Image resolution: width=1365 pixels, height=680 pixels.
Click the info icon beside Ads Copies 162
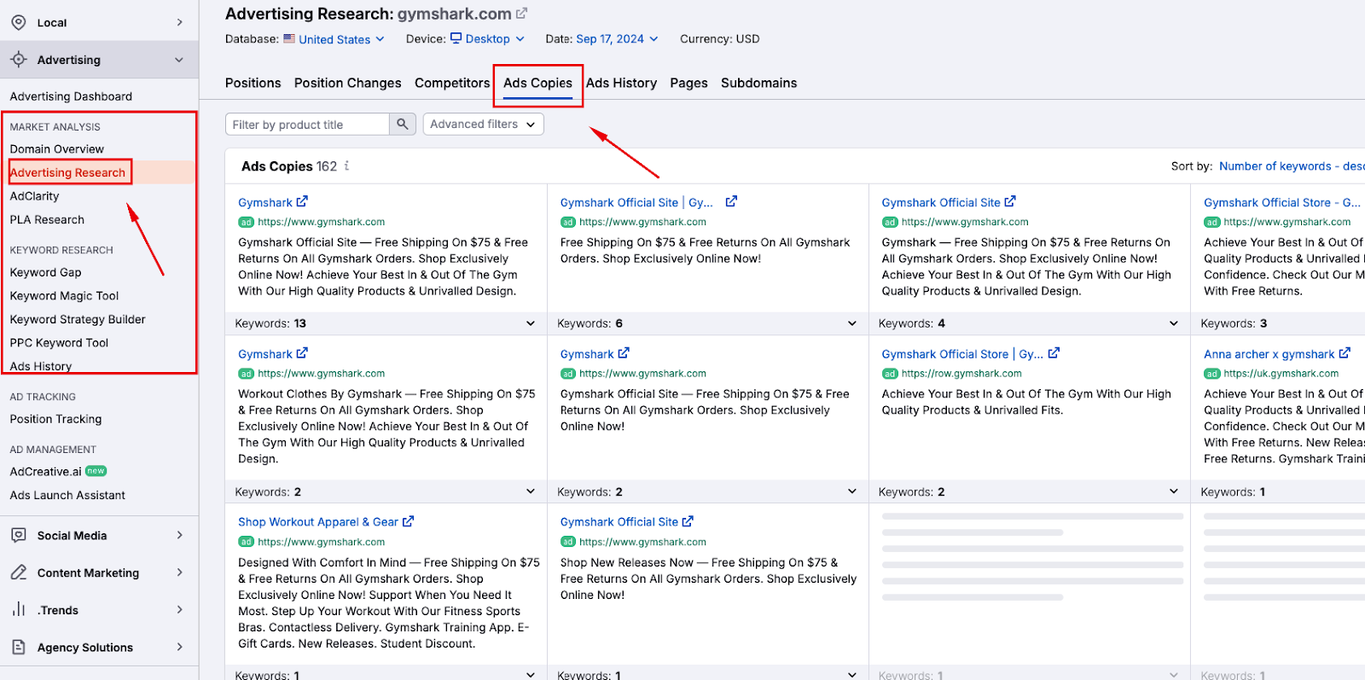pyautogui.click(x=346, y=166)
